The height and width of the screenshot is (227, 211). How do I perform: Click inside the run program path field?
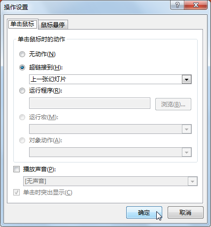click(90, 103)
